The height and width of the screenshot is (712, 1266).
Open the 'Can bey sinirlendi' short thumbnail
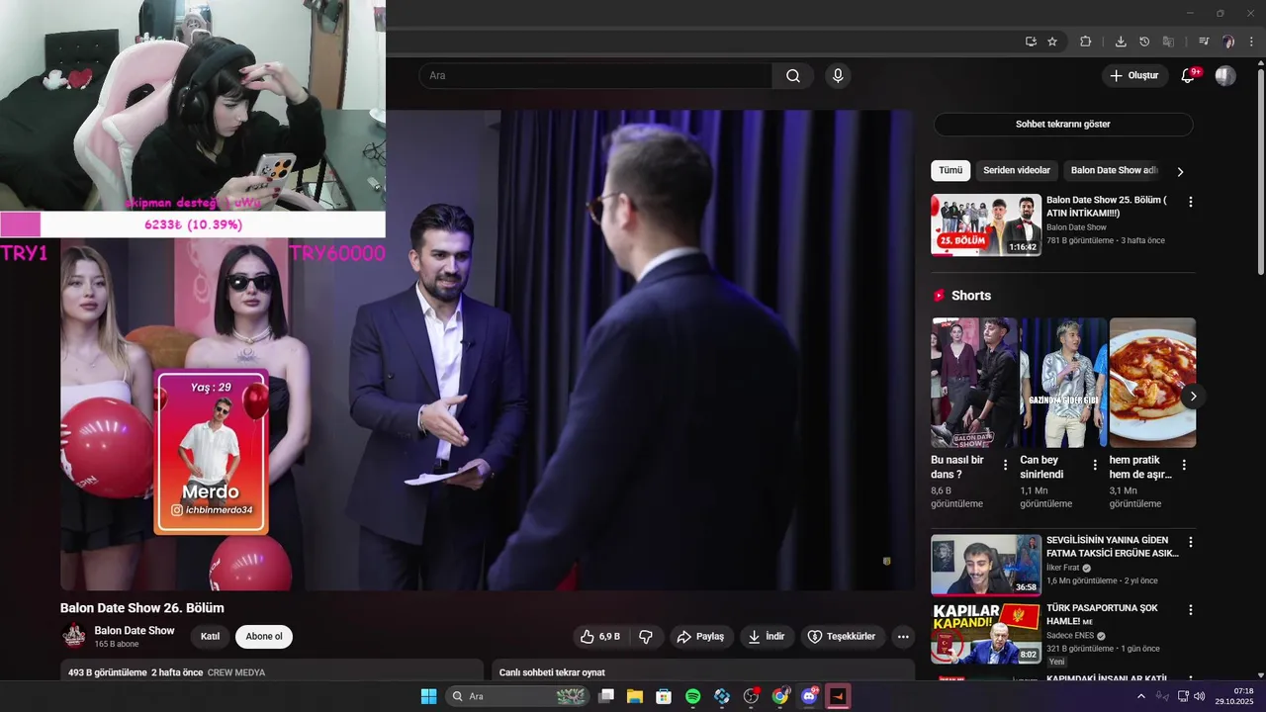tap(1063, 383)
